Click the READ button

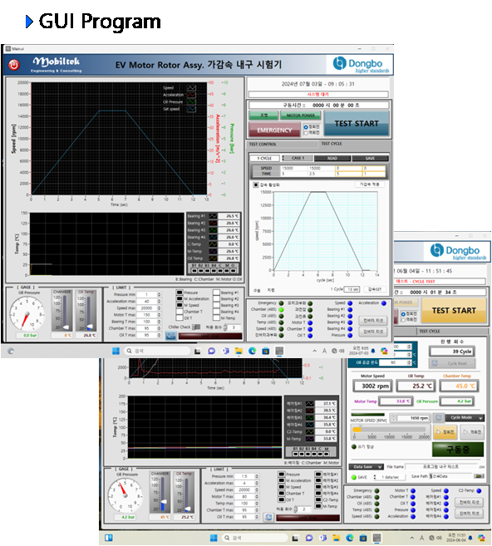[332, 158]
